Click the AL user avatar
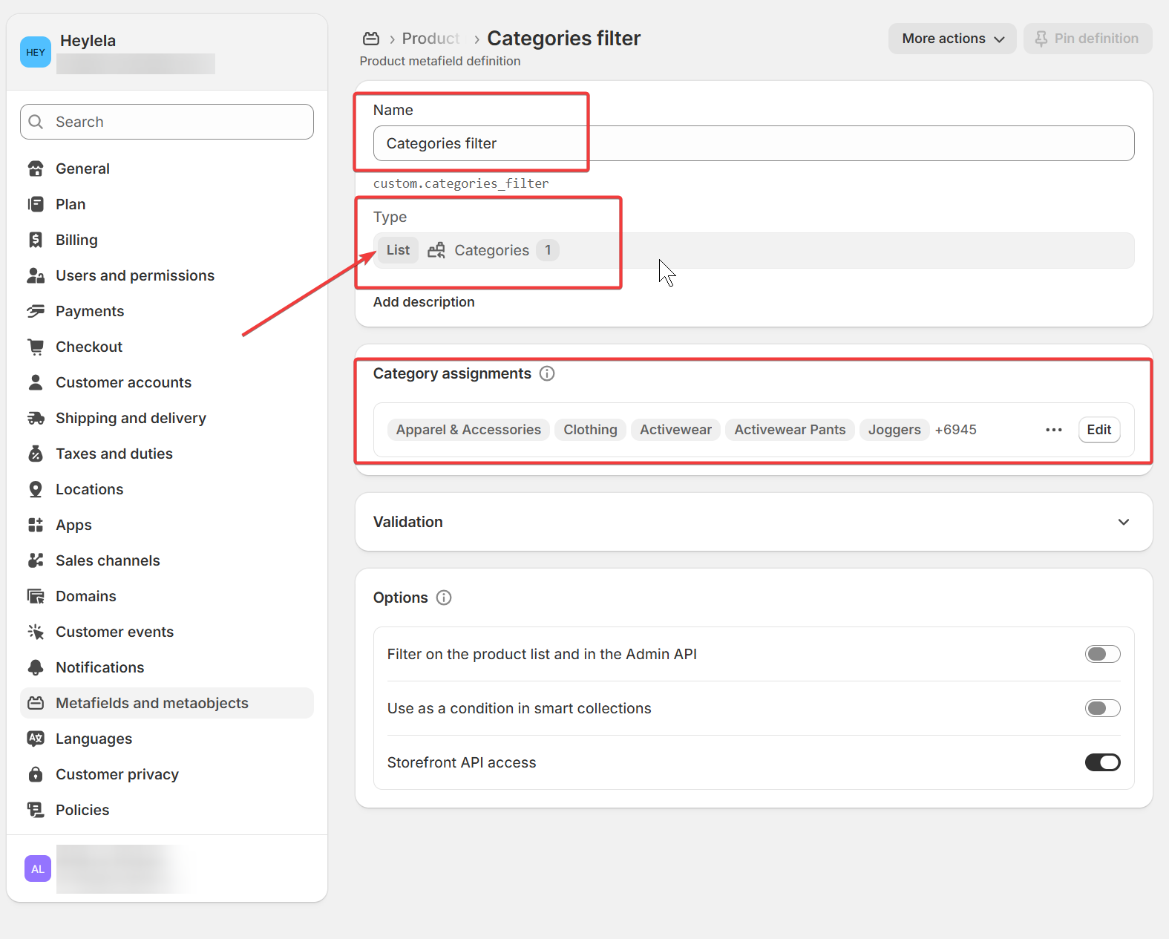Viewport: 1169px width, 939px height. (38, 868)
